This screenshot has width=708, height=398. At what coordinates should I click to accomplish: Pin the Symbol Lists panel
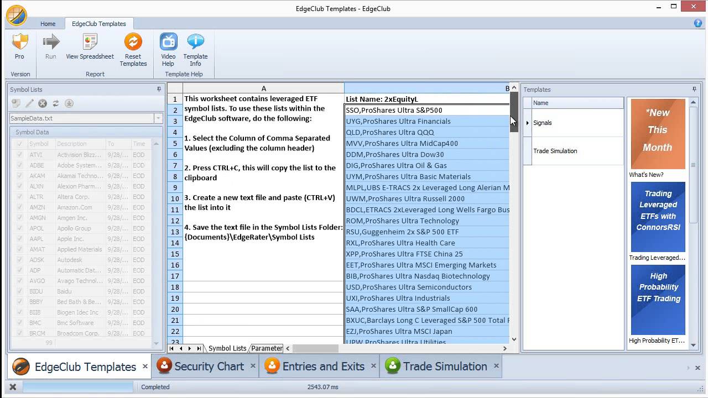point(159,89)
